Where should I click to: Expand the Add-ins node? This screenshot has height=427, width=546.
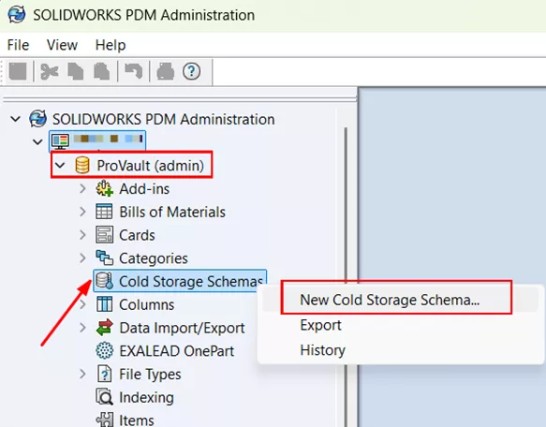click(82, 189)
